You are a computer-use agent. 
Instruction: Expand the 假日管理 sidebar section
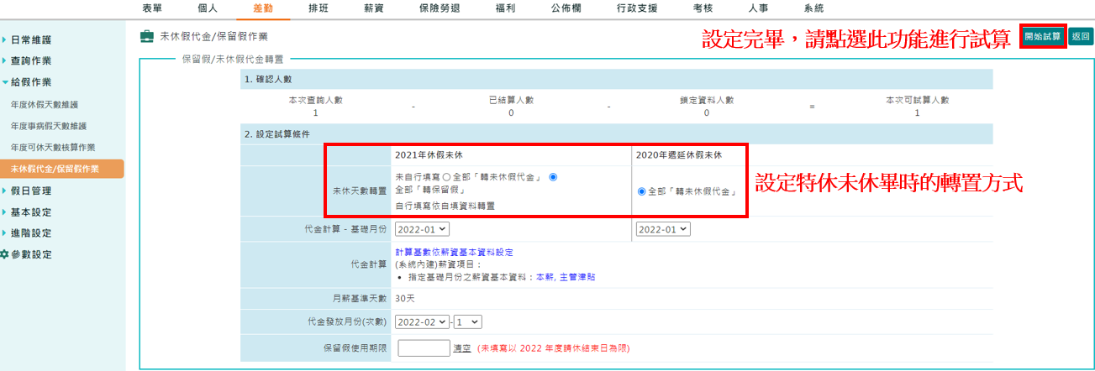click(x=30, y=191)
